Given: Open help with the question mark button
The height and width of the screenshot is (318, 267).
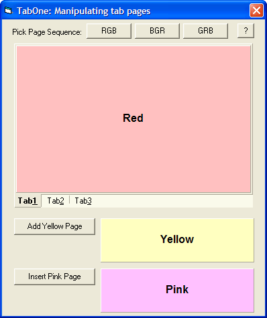Looking at the screenshot, I should click(x=246, y=31).
